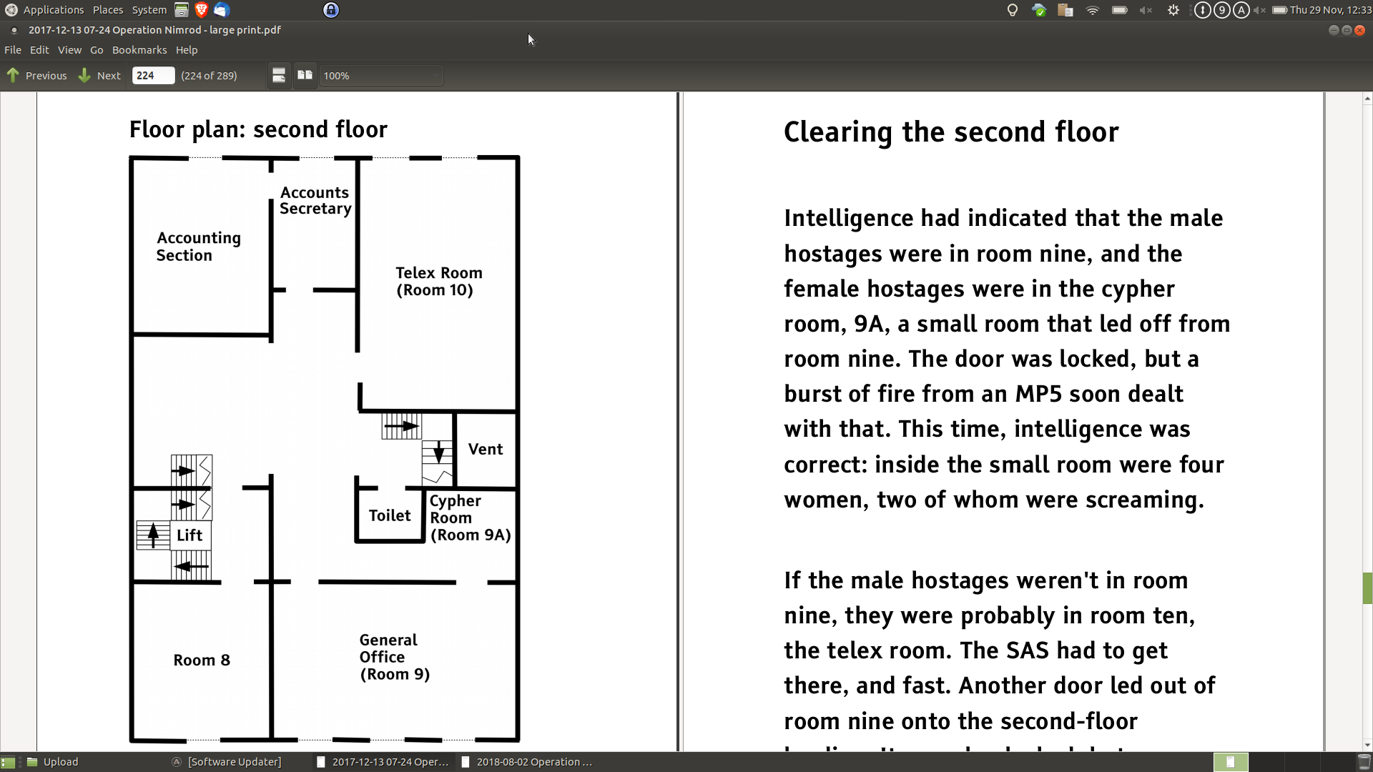
Task: Open the File menu
Action: [13, 50]
